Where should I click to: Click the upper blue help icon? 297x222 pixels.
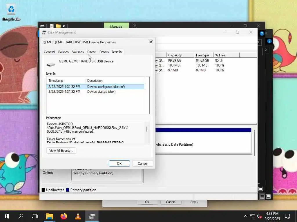click(262, 34)
